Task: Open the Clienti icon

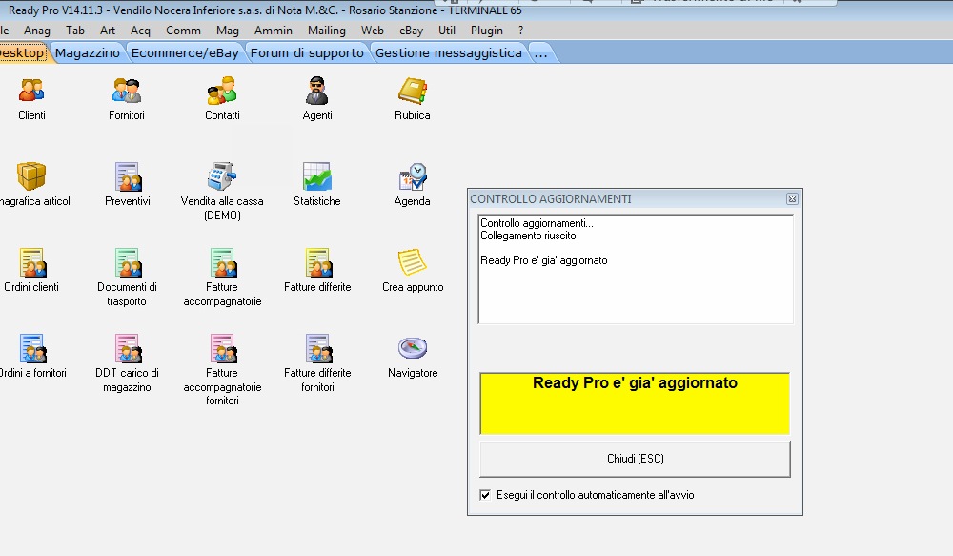Action: (x=31, y=91)
